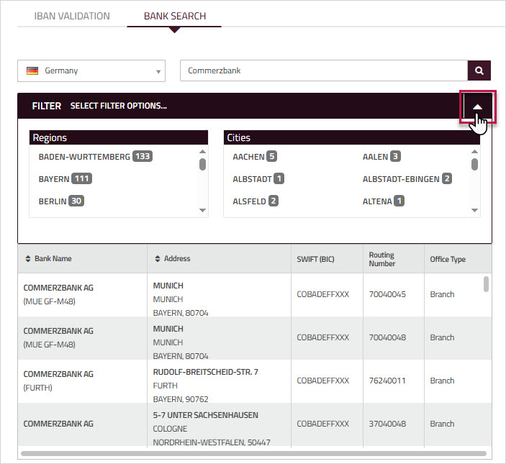Screen dimensions: 506x464
Task: Click Regions list scroll down arrow
Action: (x=203, y=210)
